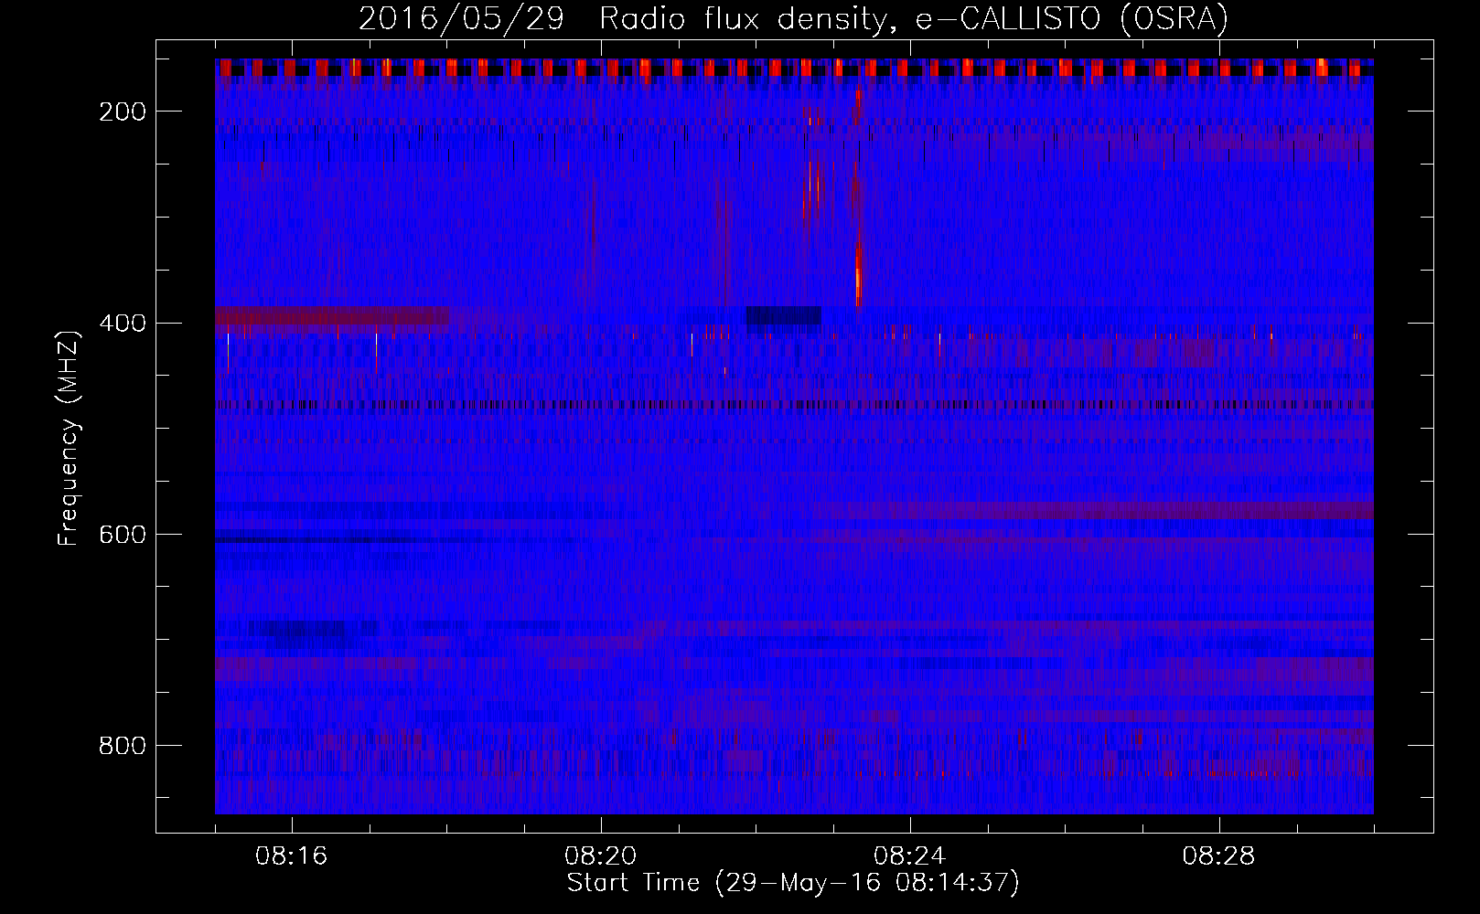
Task: Click the 'Start Time (29-May-16 08:14:37)' label
Action: tap(793, 883)
